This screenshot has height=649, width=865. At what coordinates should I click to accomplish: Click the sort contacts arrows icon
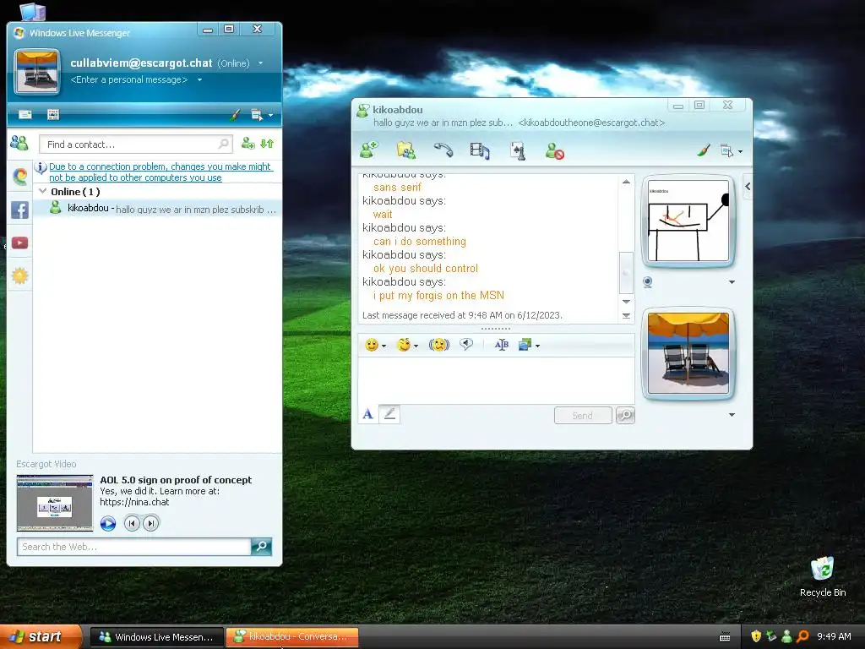pos(267,144)
